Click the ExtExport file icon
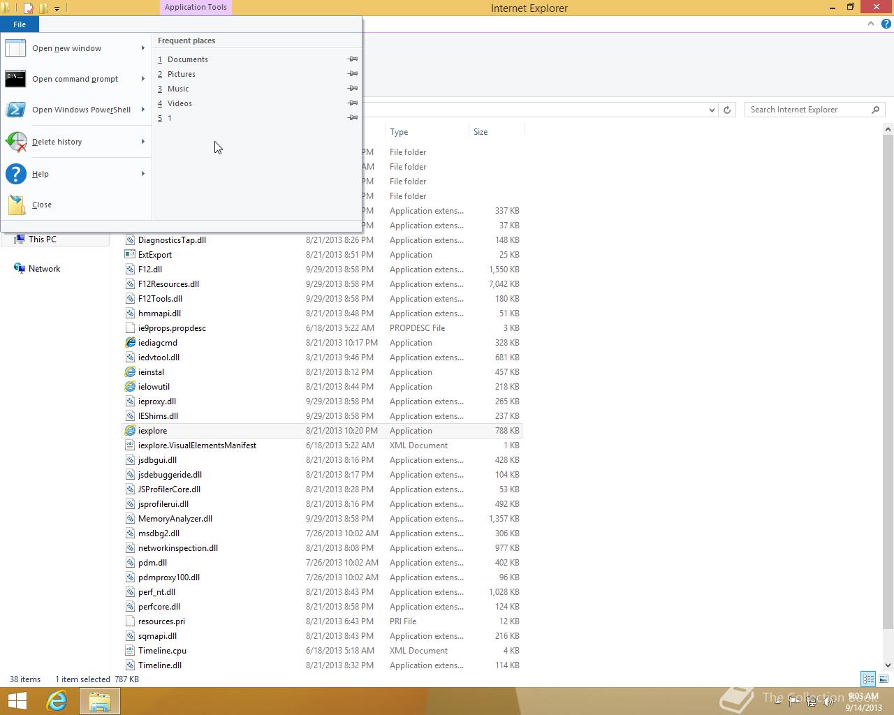This screenshot has width=894, height=715. tap(130, 255)
